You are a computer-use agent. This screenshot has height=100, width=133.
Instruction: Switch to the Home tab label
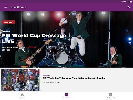pyautogui.click(x=22, y=98)
